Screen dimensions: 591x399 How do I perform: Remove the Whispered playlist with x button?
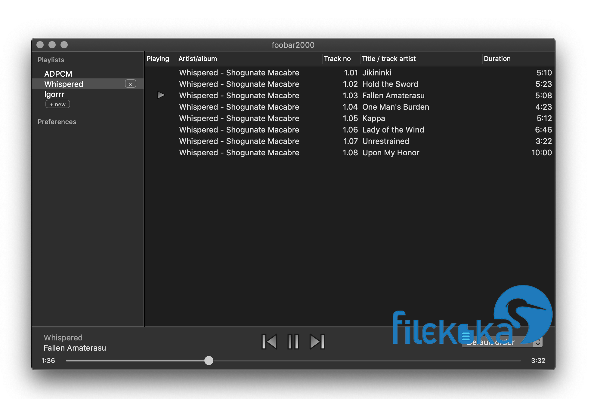pos(131,84)
